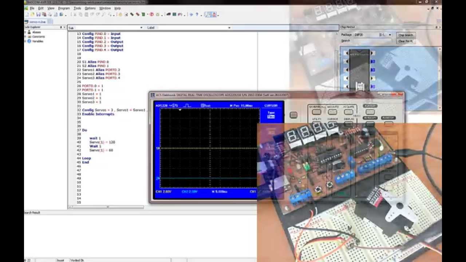This screenshot has width=466, height=262.
Task: Close the Code Explorer panel
Action: (x=65, y=27)
